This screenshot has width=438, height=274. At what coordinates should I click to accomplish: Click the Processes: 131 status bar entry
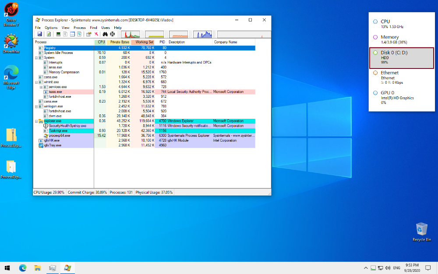coord(121,192)
